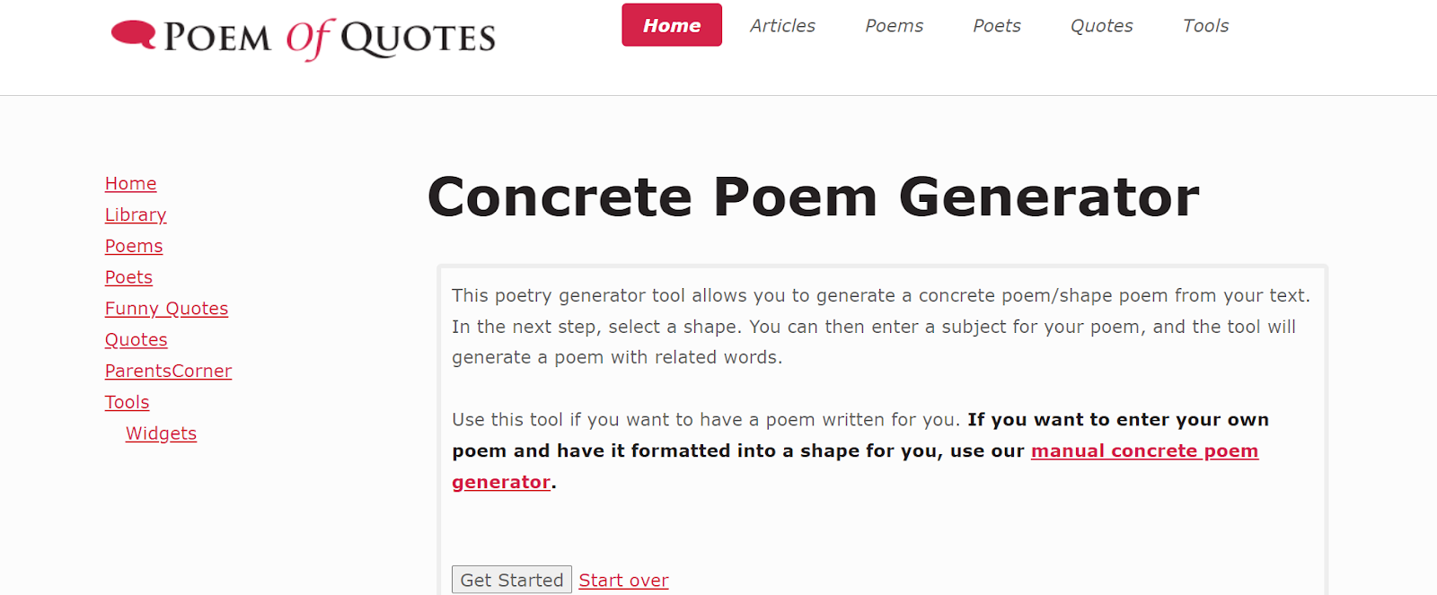Open Quotes from the top navigation
The height and width of the screenshot is (595, 1437).
pos(1102,26)
